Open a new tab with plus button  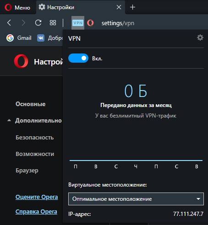tap(132, 7)
